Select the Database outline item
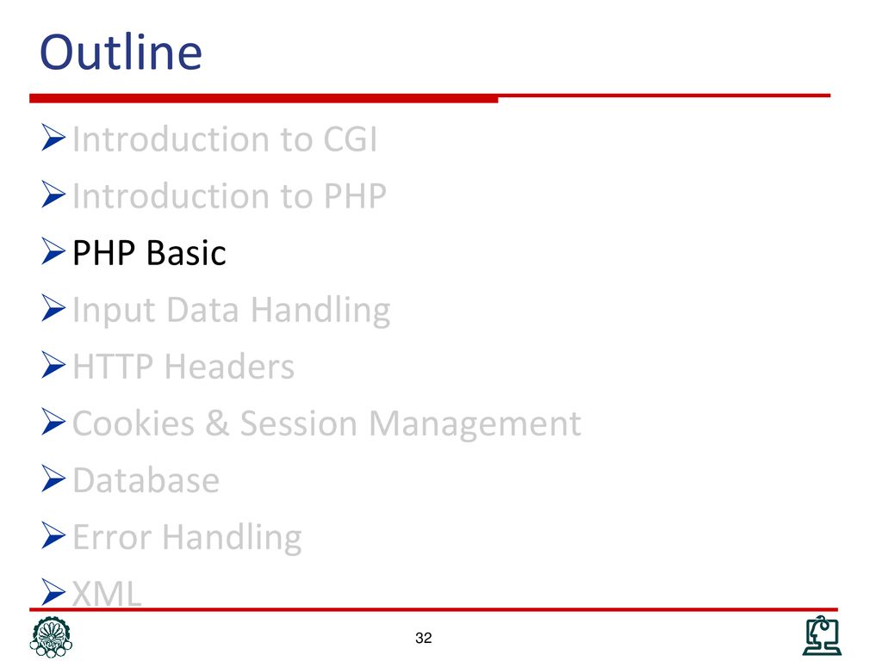 tap(146, 480)
